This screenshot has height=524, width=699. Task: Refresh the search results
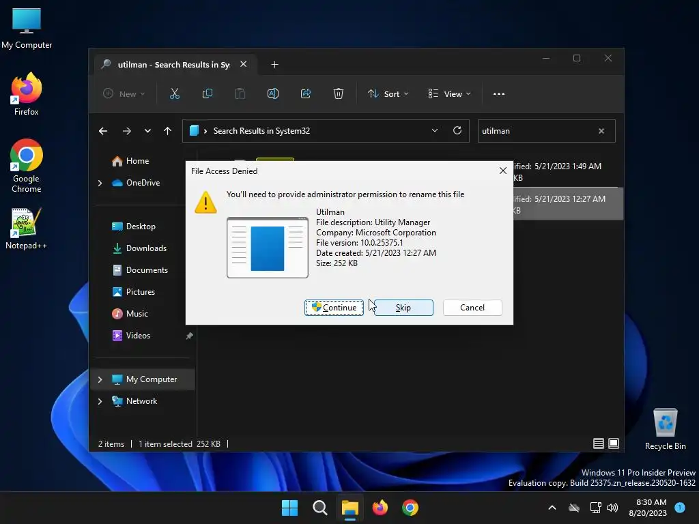pyautogui.click(x=457, y=130)
